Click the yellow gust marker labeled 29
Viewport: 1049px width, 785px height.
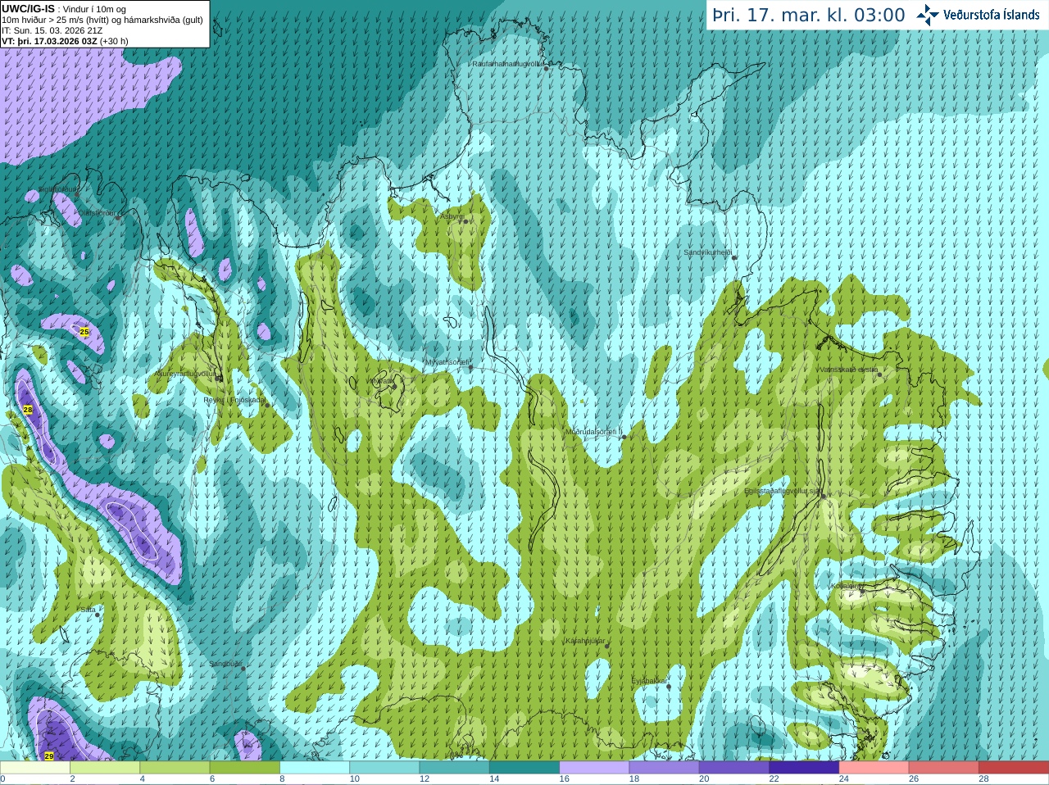49,756
